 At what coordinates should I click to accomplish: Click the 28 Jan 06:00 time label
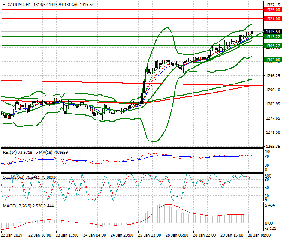(177, 235)
